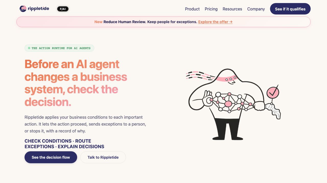
Task: Go to the Pricing page
Action: (x=211, y=9)
